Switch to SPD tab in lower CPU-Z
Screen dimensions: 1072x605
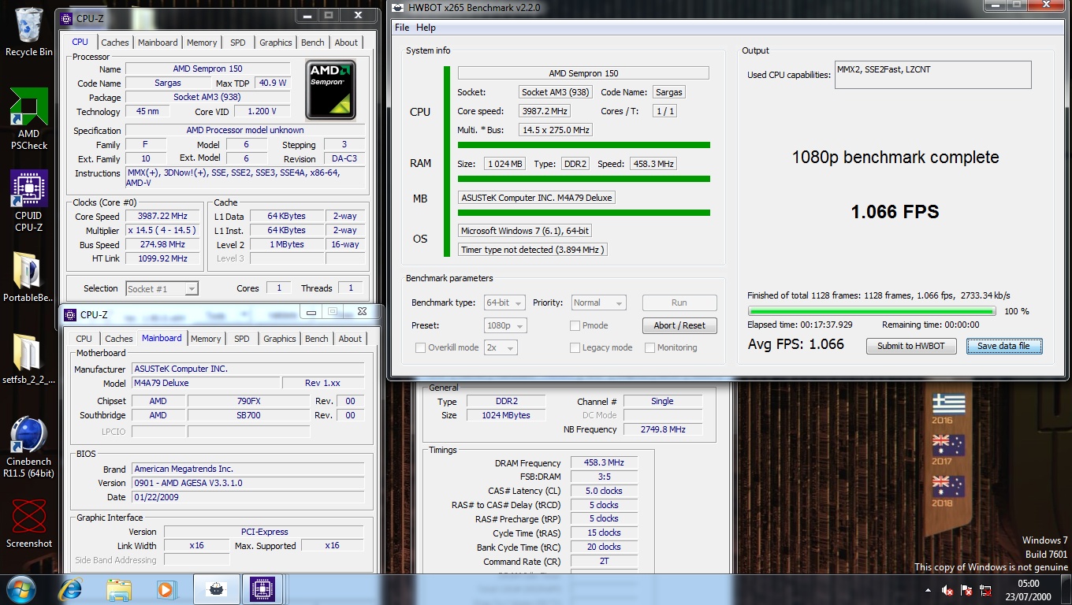coord(242,339)
